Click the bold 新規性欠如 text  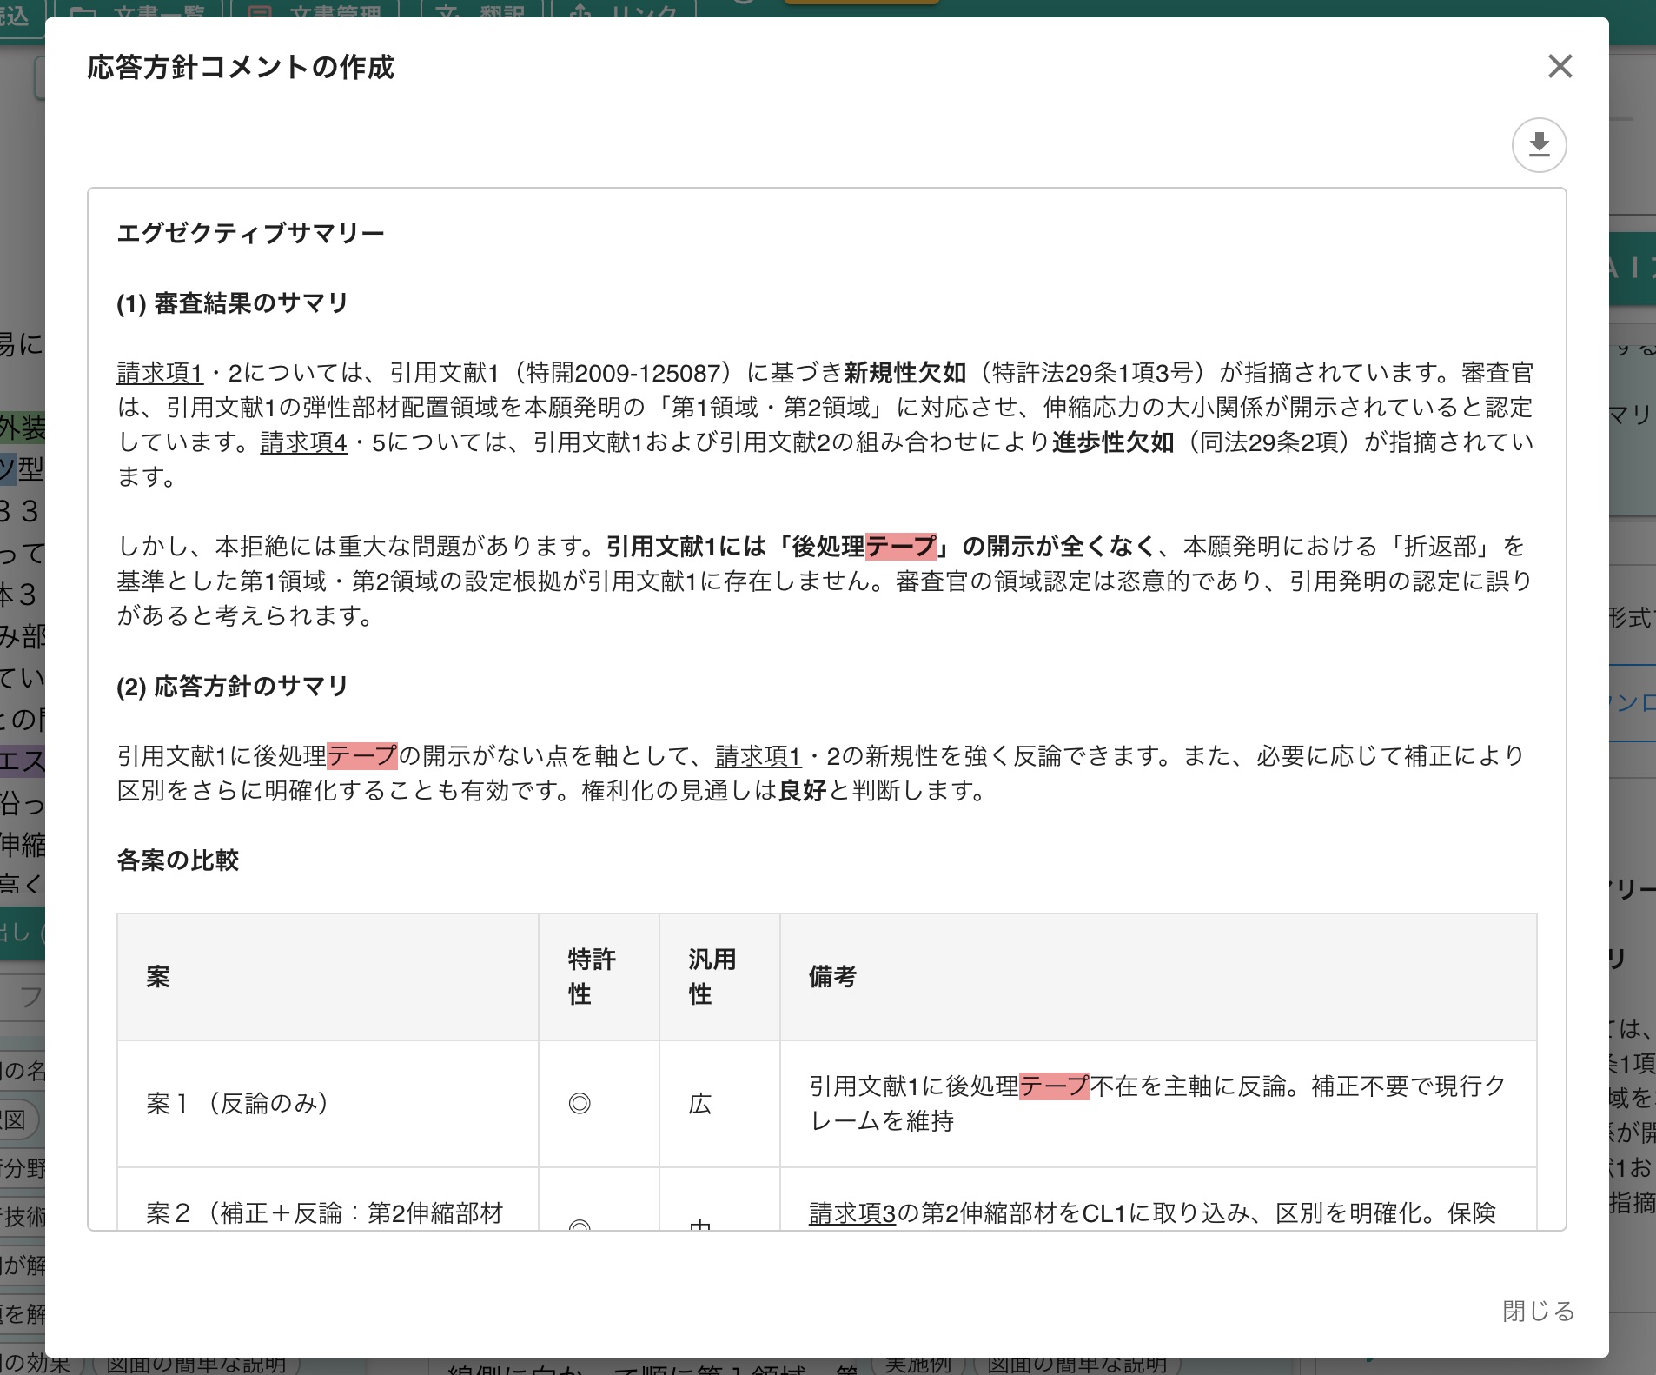click(x=904, y=373)
